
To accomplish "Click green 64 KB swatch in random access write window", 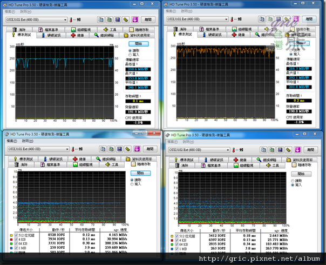I will pyautogui.click(x=172, y=244).
